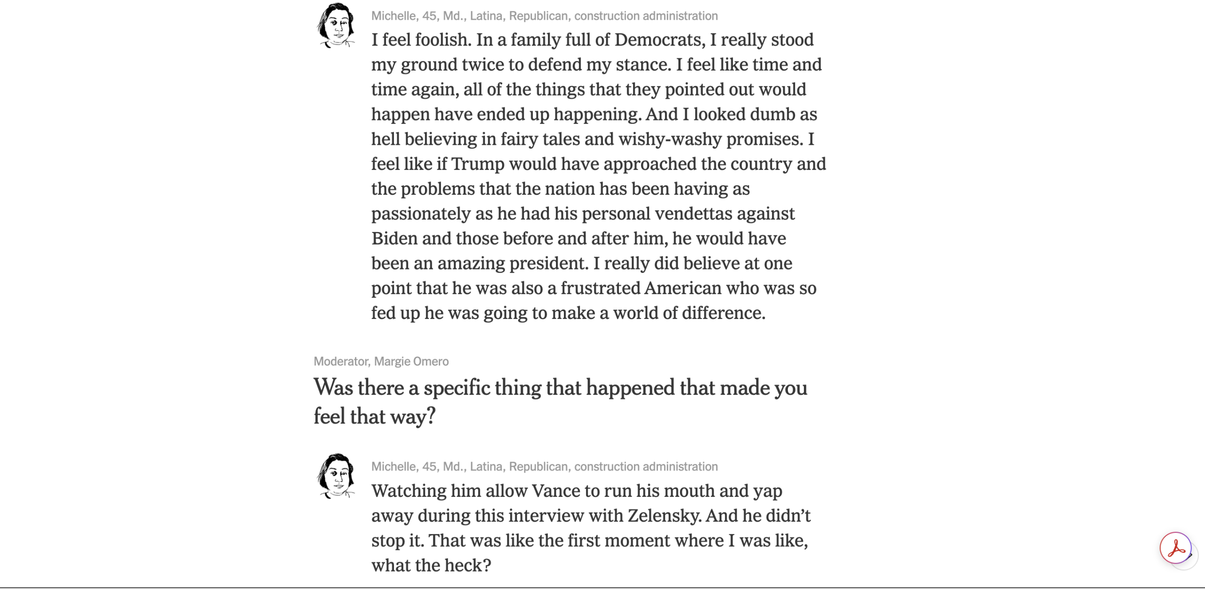Click the top Michelle, 45, Md. speaker label

pyautogui.click(x=544, y=16)
